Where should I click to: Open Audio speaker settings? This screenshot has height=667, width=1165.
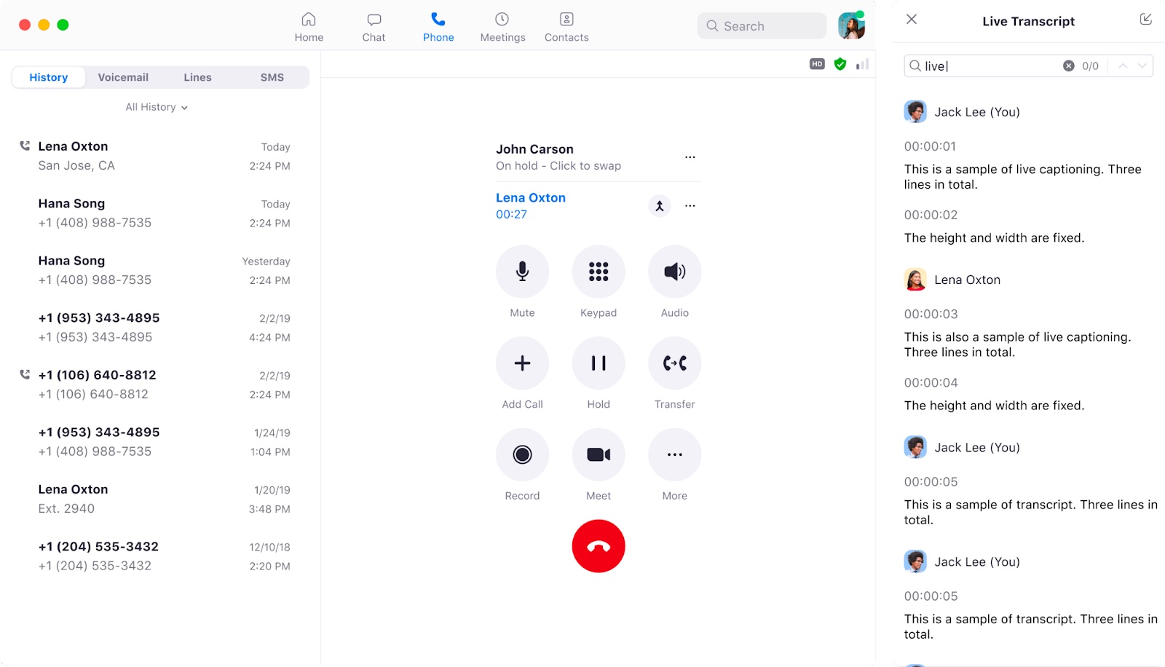pyautogui.click(x=675, y=272)
